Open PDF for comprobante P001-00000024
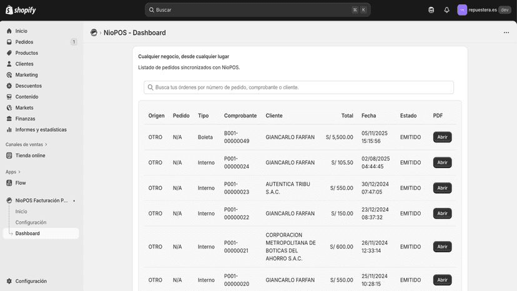517x291 pixels. (442, 162)
